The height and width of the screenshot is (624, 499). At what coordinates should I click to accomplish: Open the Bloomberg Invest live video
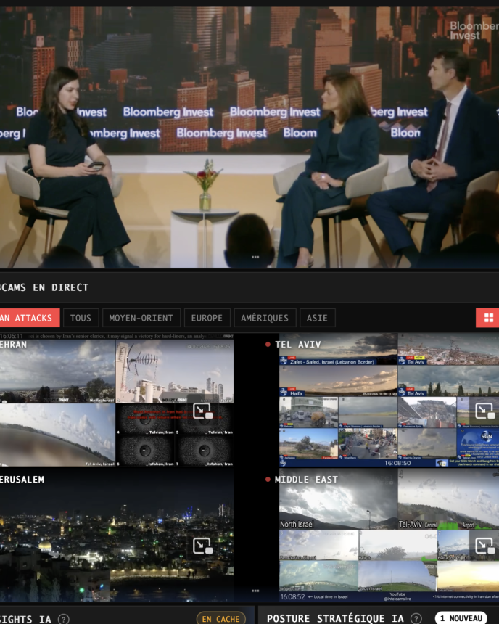pyautogui.click(x=249, y=138)
